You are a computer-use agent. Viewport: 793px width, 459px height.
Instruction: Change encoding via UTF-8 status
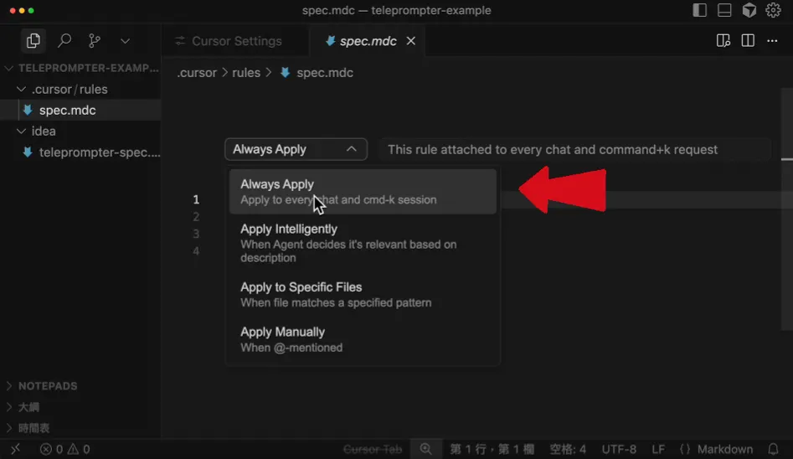tap(619, 449)
